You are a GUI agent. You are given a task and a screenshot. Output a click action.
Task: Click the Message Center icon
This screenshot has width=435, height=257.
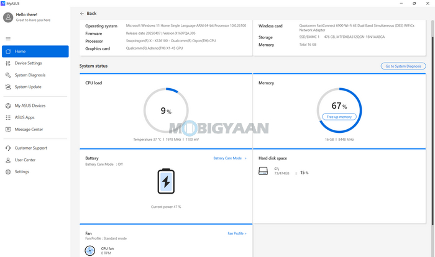[x=8, y=130]
